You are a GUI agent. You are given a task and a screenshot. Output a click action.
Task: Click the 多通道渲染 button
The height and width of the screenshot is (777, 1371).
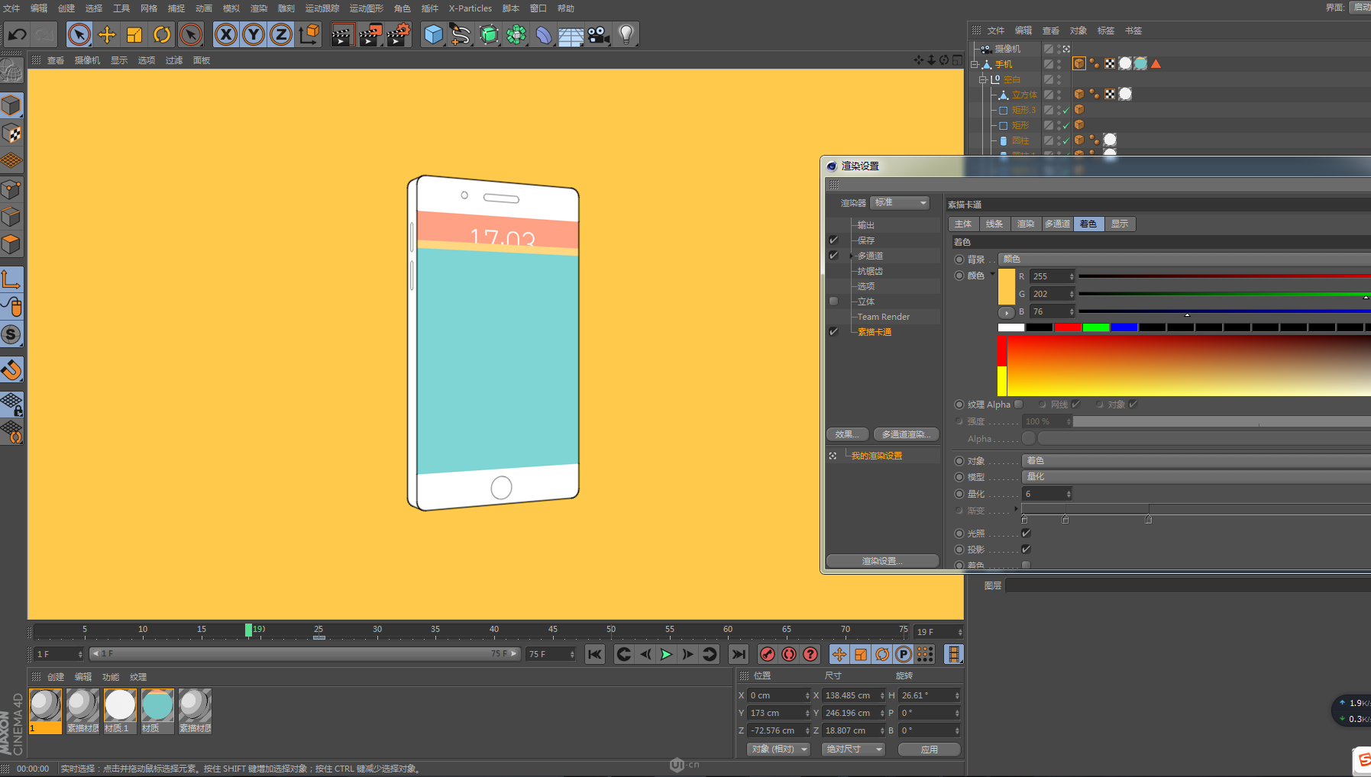pos(906,434)
